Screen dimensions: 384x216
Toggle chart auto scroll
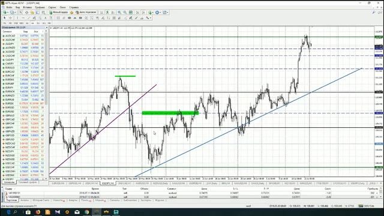click(137, 12)
